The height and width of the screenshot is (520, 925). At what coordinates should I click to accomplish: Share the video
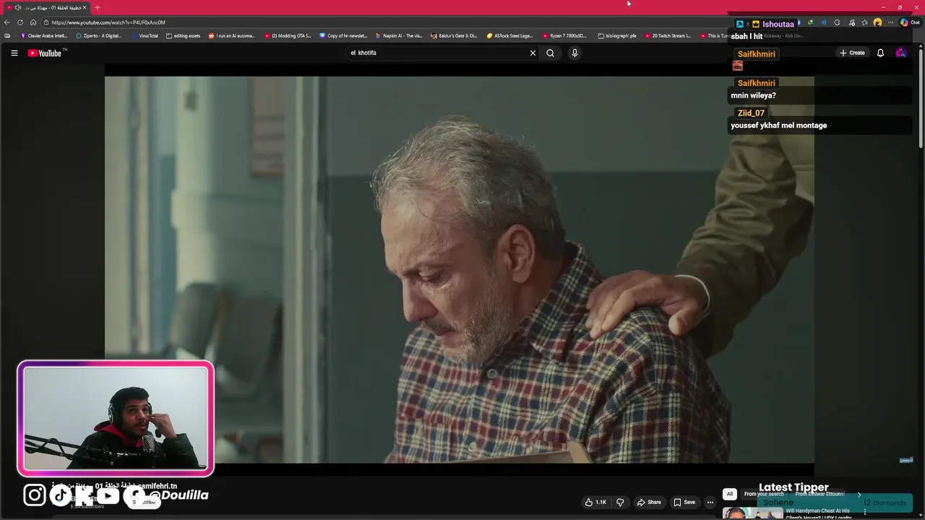[650, 502]
